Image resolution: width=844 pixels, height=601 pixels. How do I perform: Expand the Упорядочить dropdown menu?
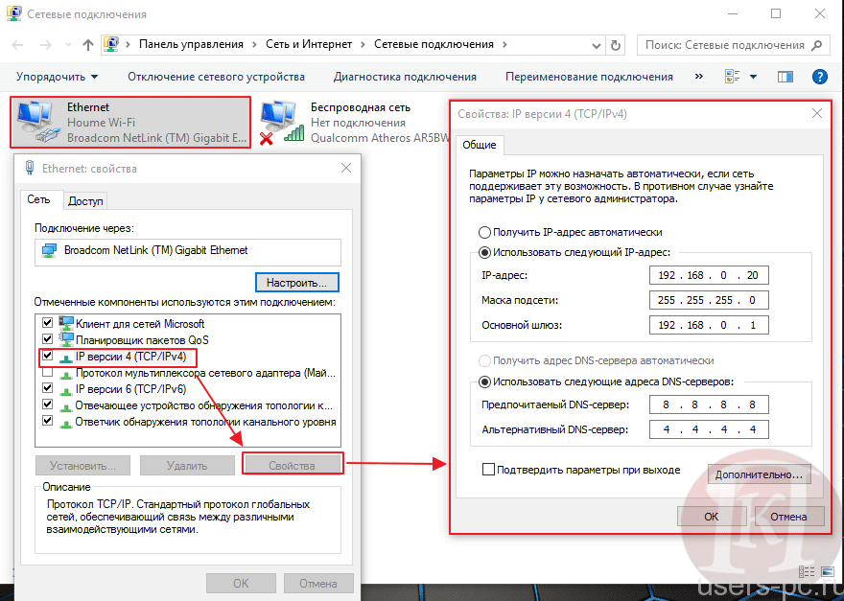(x=58, y=77)
